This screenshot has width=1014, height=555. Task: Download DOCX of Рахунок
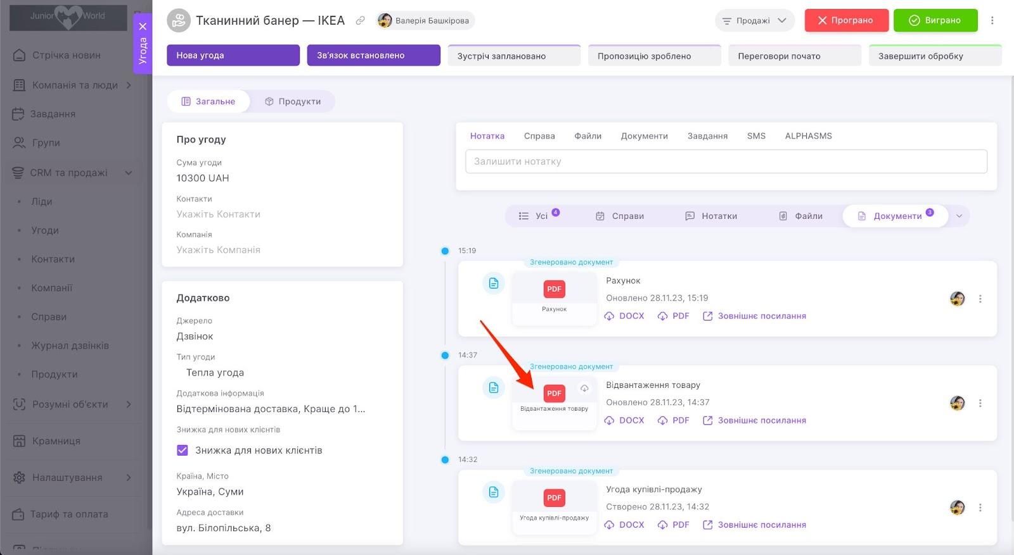624,316
